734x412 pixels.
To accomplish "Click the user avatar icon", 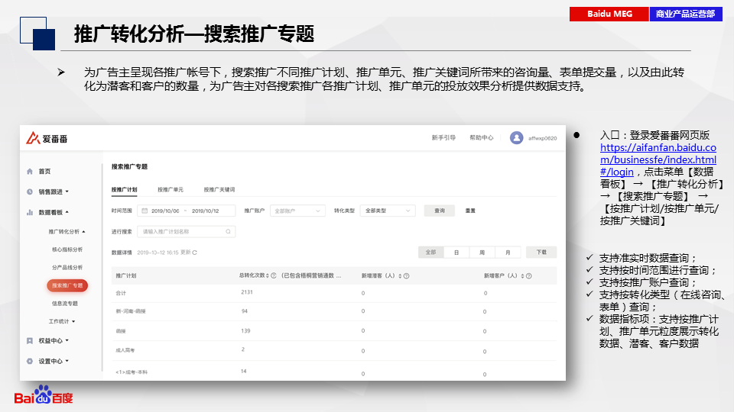I will [516, 138].
